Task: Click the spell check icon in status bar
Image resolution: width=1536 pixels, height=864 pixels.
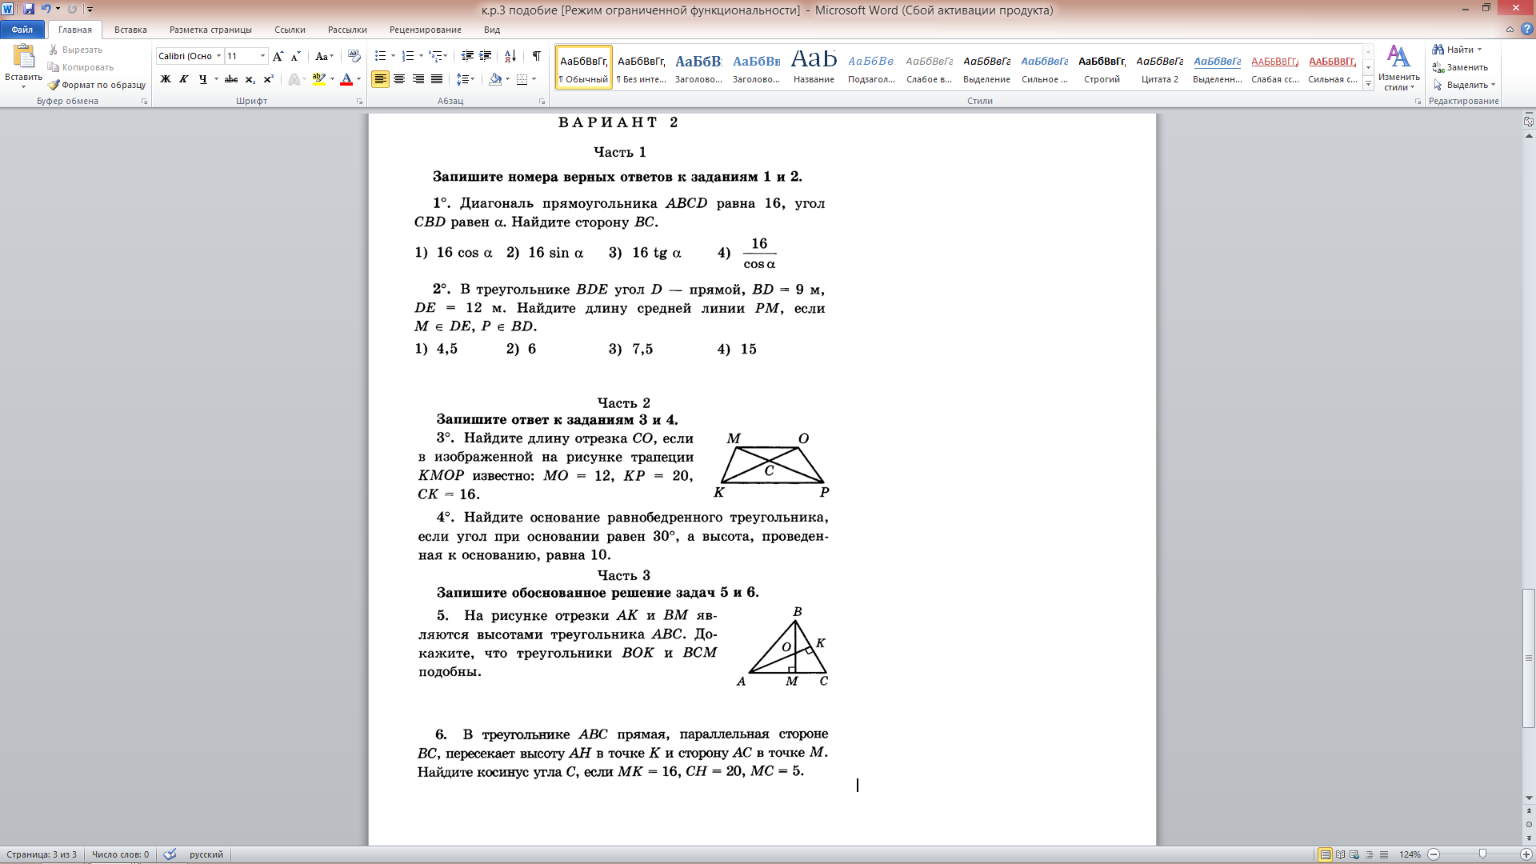Action: (x=170, y=854)
